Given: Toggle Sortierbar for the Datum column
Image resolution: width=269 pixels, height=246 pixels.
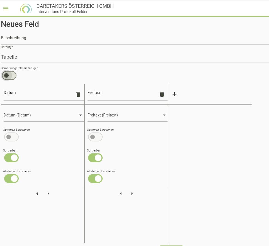Looking at the screenshot, I should pos(11,158).
